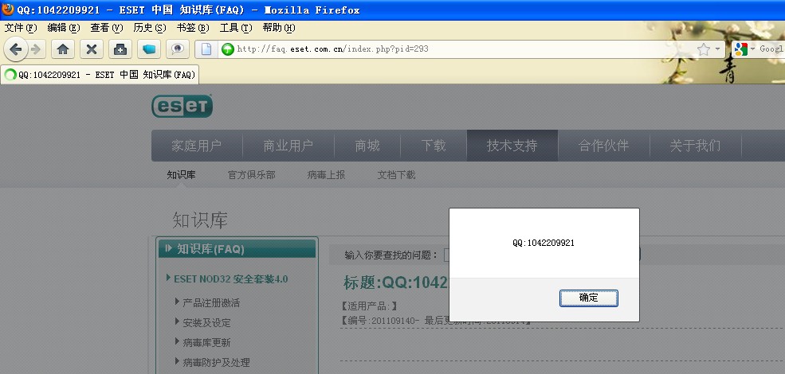
Task: Open the 关于我们 navigation tab
Action: coord(696,146)
